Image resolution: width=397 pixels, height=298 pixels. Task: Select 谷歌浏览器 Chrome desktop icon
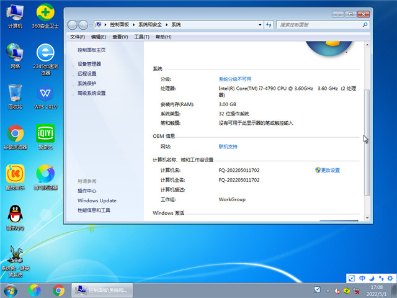[x=15, y=137]
